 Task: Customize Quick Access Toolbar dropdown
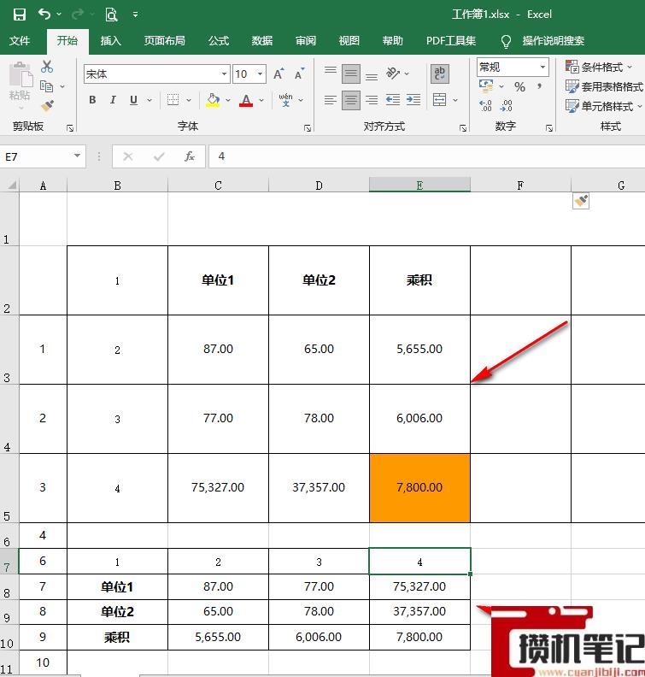(136, 15)
